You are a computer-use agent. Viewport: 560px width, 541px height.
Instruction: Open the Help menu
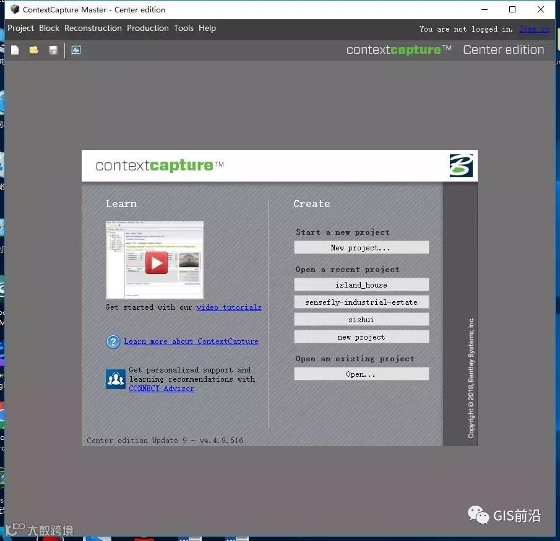207,29
